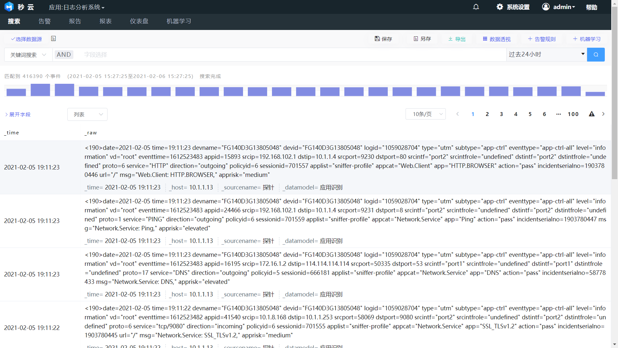This screenshot has height=348, width=618.
Task: Open system settings gear icon
Action: click(x=500, y=7)
